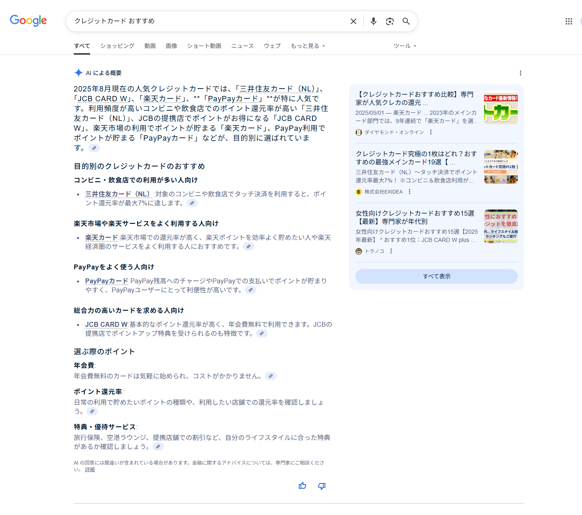582x515 pixels.
Task: Open 女性向けクレジットカードおすすめ15選 source article
Action: point(415,217)
